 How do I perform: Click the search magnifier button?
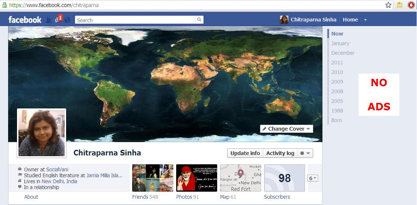tap(199, 20)
